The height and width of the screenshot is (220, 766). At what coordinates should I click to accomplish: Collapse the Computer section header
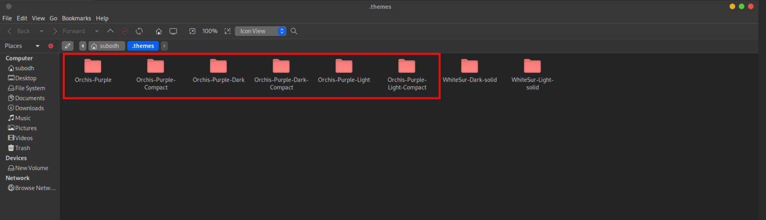(x=19, y=58)
